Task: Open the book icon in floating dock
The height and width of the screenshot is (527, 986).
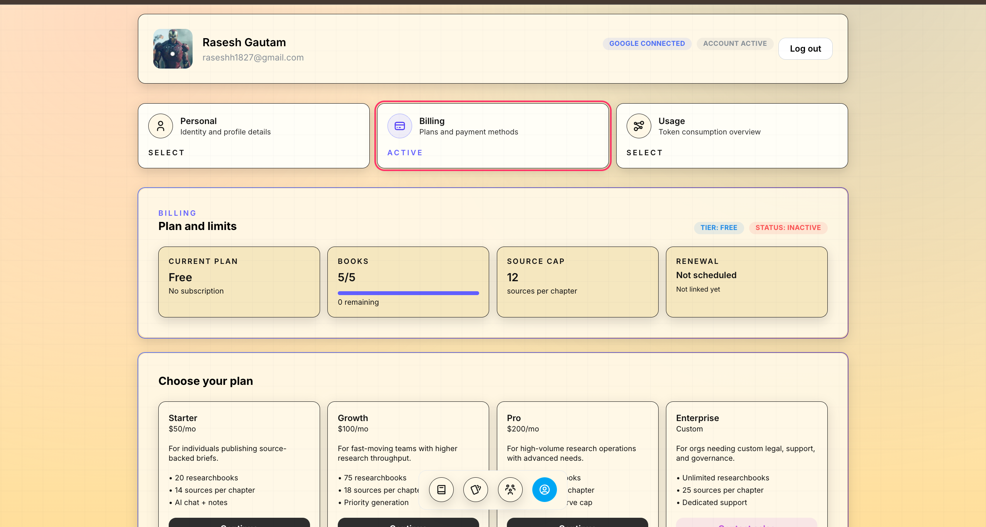Action: 441,490
